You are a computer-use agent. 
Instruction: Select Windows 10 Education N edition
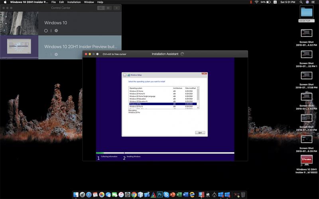coord(138,101)
